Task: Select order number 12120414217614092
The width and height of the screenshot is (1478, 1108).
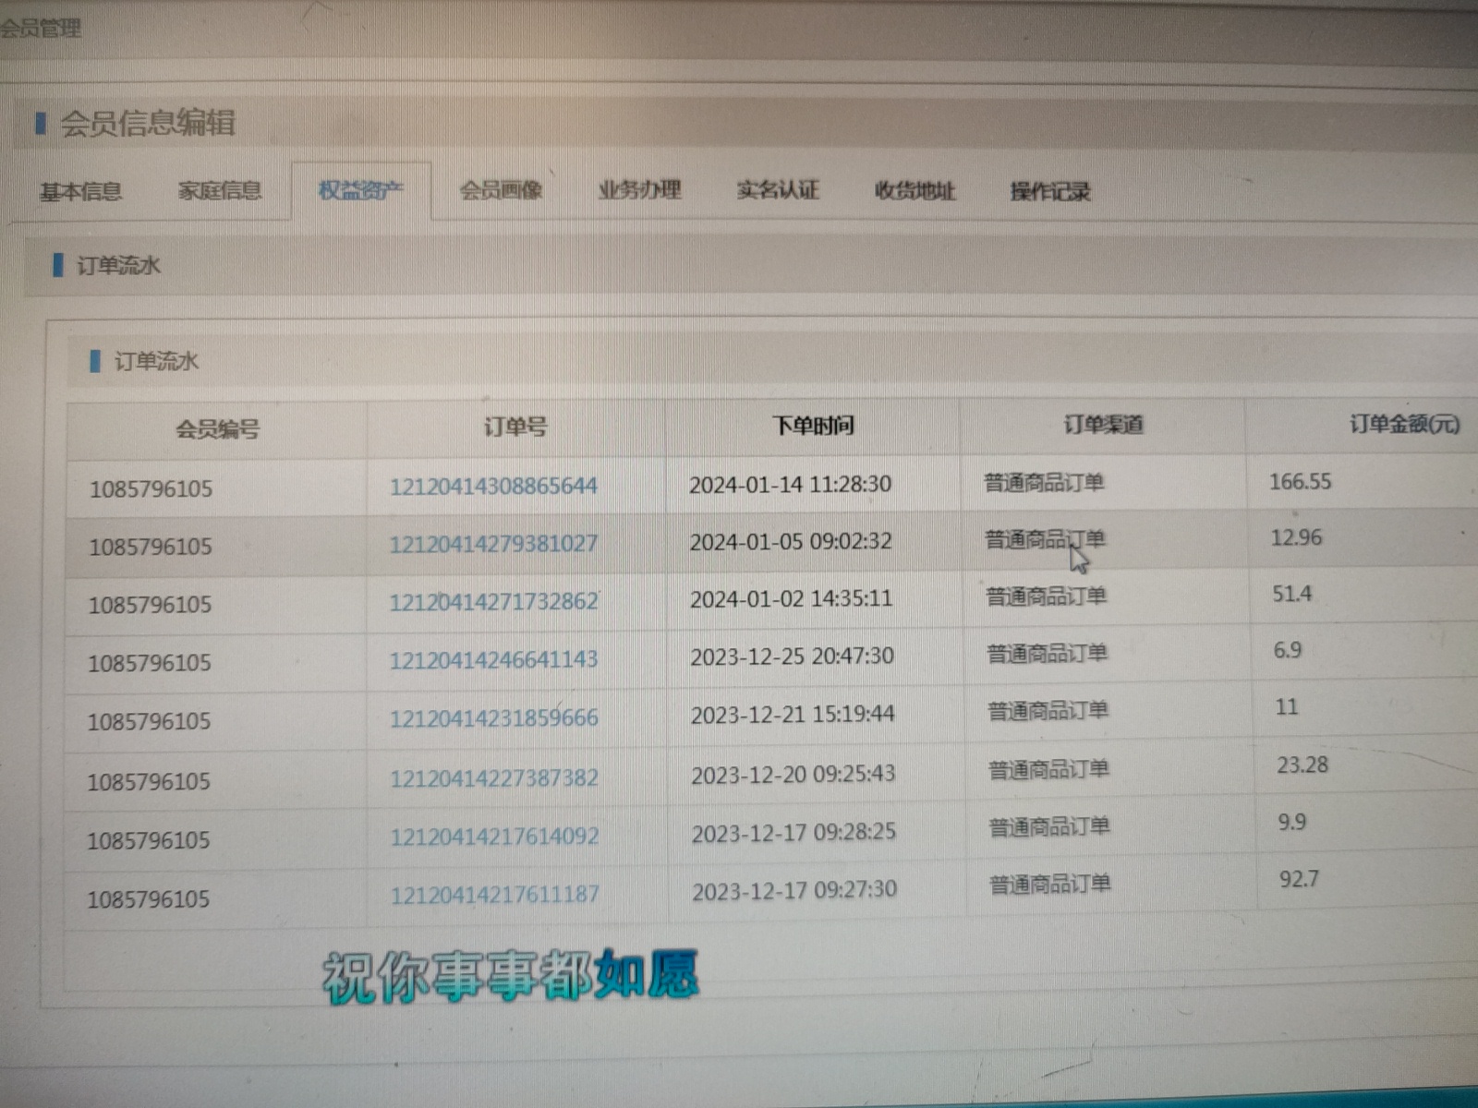Action: tap(494, 837)
